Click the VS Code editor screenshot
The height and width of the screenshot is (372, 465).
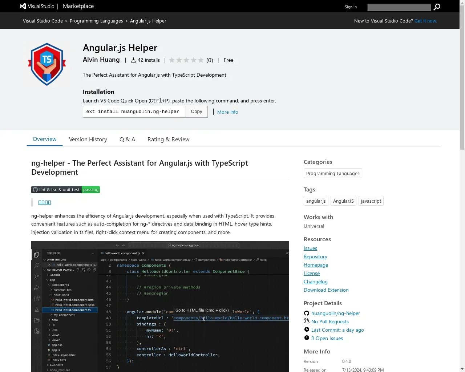(160, 307)
